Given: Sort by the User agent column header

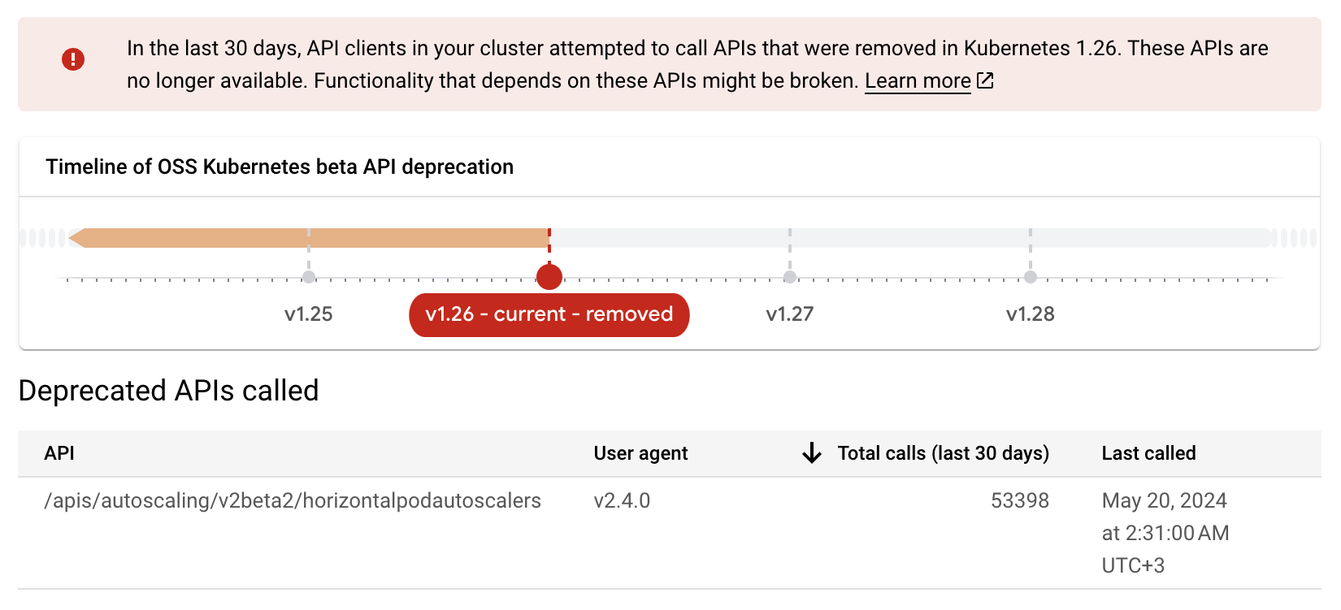Looking at the screenshot, I should tap(640, 453).
